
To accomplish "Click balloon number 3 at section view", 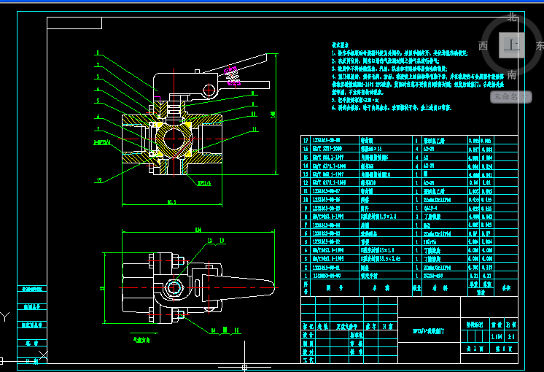I will coord(98,77).
